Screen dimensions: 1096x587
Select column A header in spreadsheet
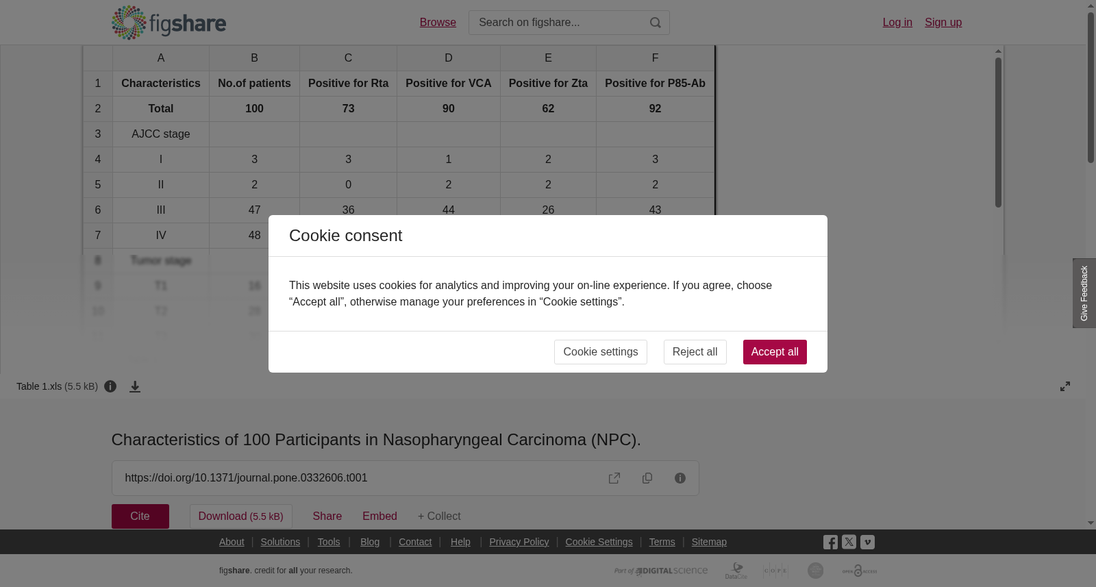point(161,58)
